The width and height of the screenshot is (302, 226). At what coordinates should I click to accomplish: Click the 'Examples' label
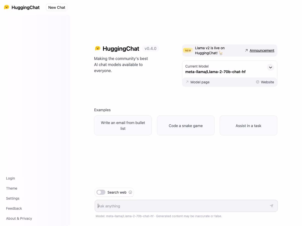[x=102, y=110]
